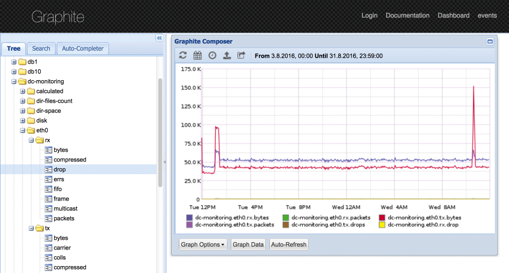Image resolution: width=509 pixels, height=273 pixels.
Task: Expand the db10 tree node
Action: (14, 71)
